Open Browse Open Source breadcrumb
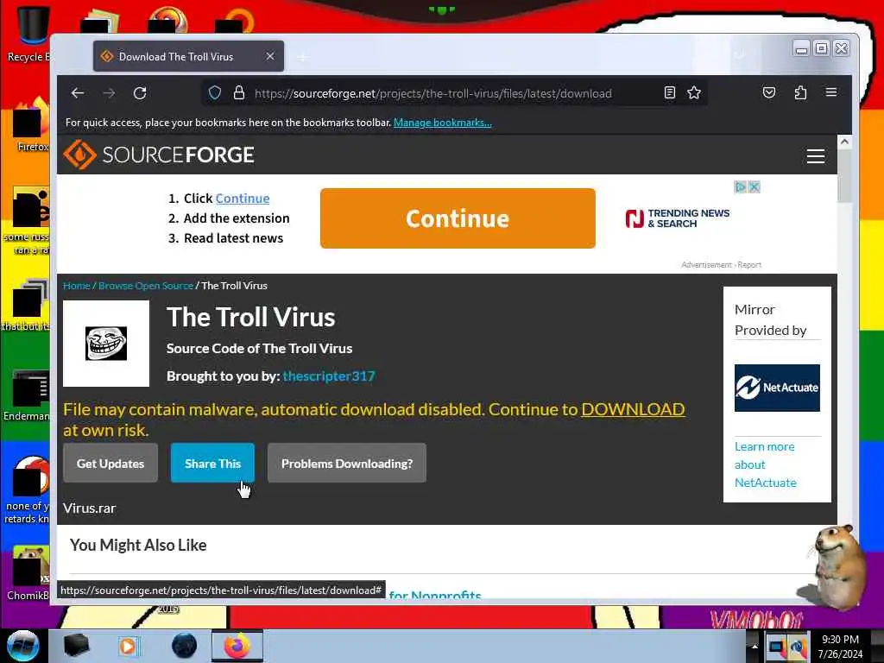Image resolution: width=884 pixels, height=663 pixels. pos(145,286)
